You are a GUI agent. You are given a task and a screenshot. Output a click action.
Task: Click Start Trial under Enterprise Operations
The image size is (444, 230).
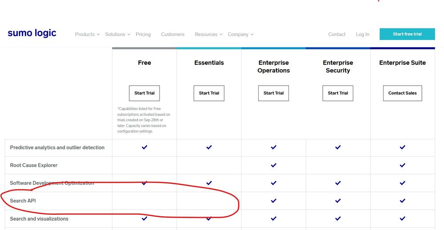273,93
